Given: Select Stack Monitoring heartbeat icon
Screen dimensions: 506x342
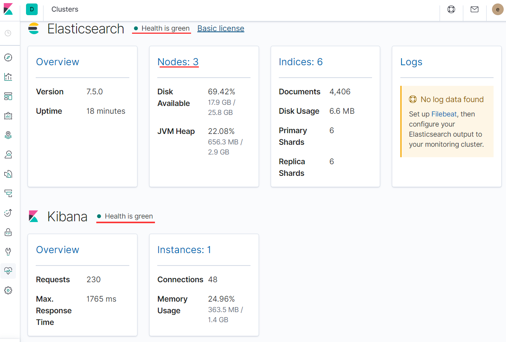Looking at the screenshot, I should (8, 271).
